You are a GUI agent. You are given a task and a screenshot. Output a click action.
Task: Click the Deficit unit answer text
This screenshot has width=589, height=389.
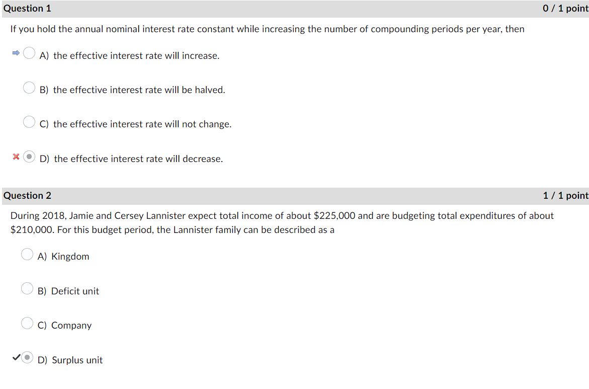(74, 291)
